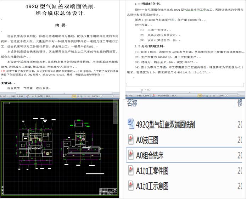Switch to Draft view in the page 1/31 window
The width and height of the screenshot is (246, 199).
click(x=88, y=96)
